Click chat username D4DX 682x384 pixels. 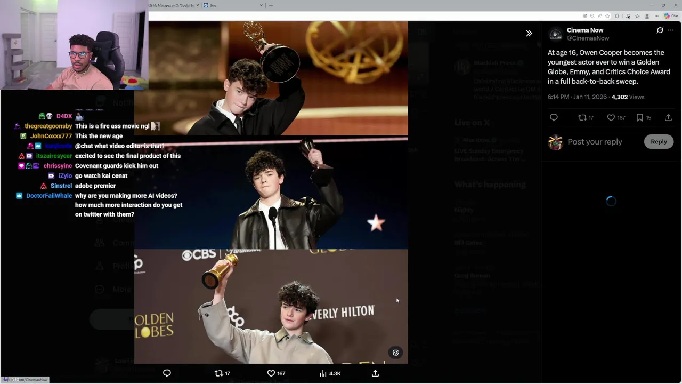[64, 116]
